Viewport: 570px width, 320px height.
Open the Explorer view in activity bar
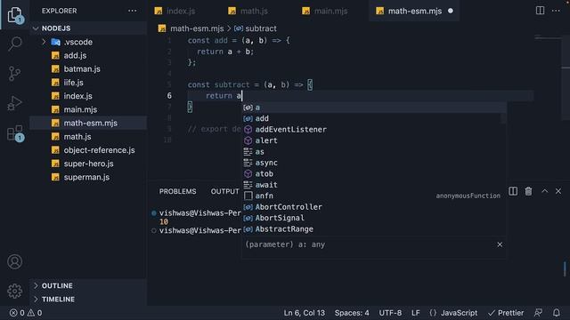point(14,14)
